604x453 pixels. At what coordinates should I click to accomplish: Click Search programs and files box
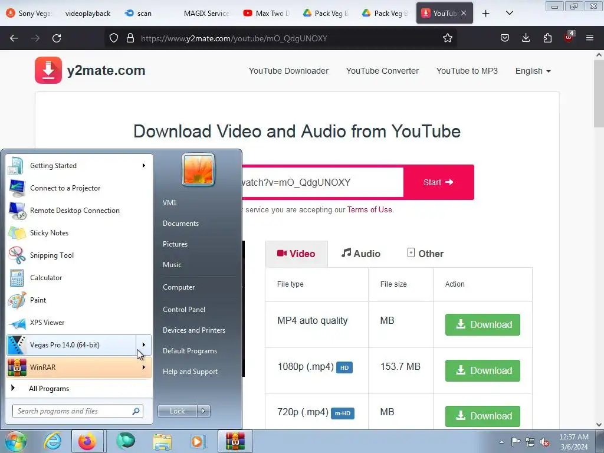coord(77,411)
